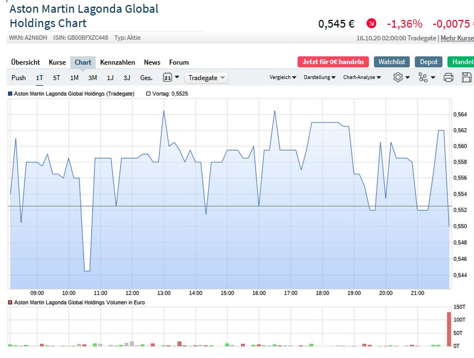The width and height of the screenshot is (474, 358).
Task: Open the share chart icon
Action: [x=423, y=77]
